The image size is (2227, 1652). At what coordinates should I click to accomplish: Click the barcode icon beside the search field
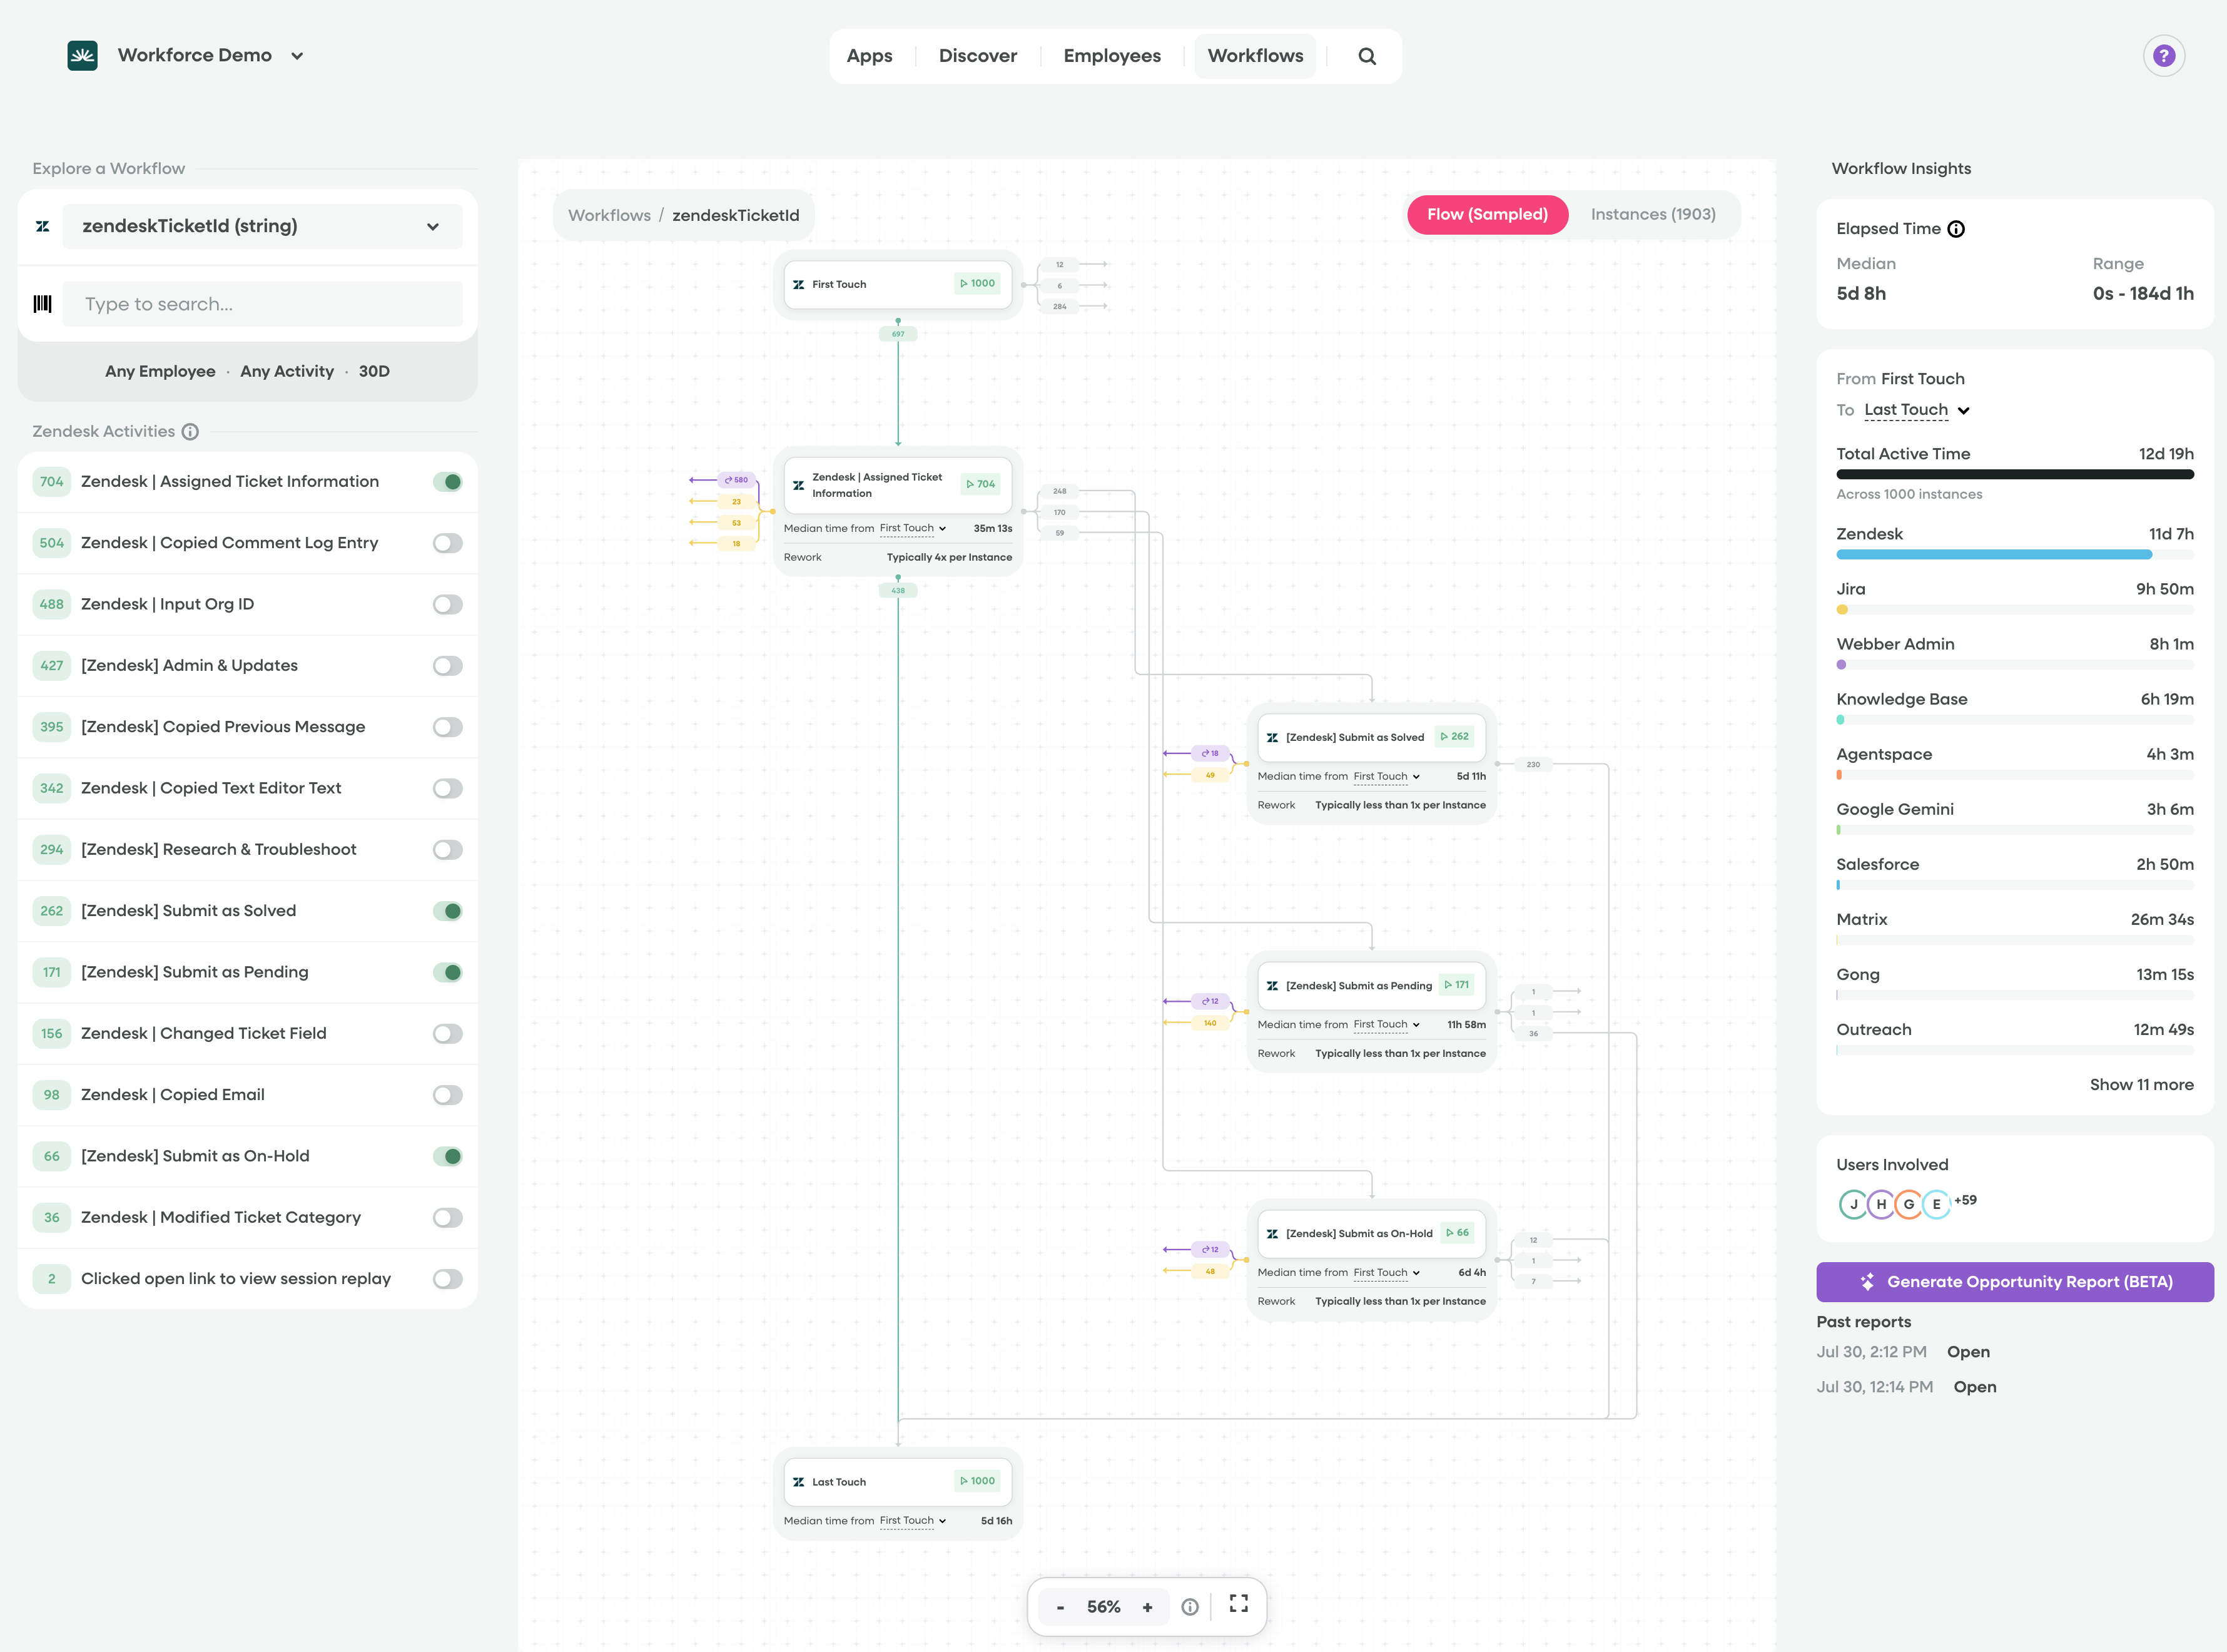pos(42,304)
